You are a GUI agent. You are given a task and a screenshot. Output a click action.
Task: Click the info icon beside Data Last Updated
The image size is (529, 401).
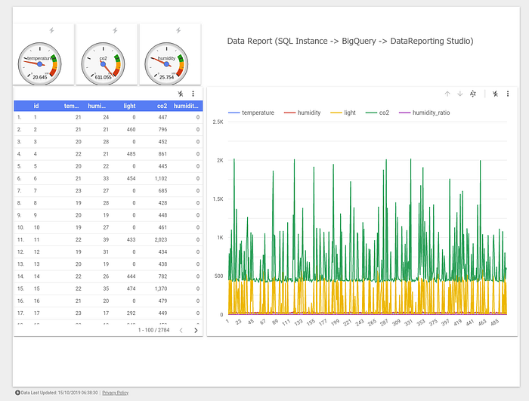pos(17,393)
